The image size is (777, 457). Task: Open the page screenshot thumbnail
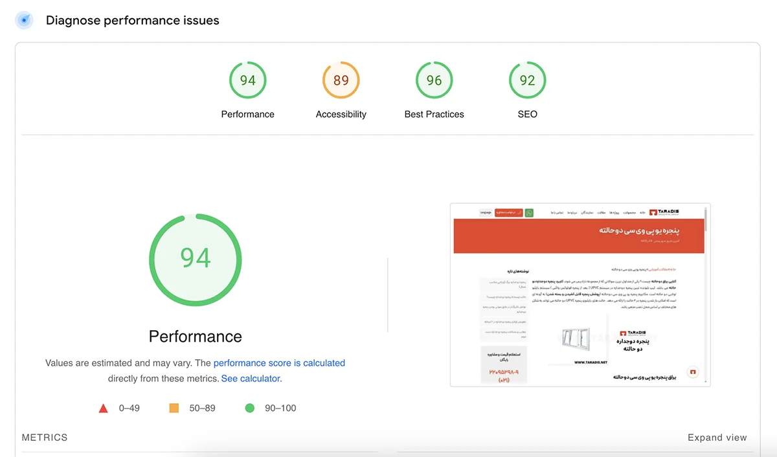(580, 295)
